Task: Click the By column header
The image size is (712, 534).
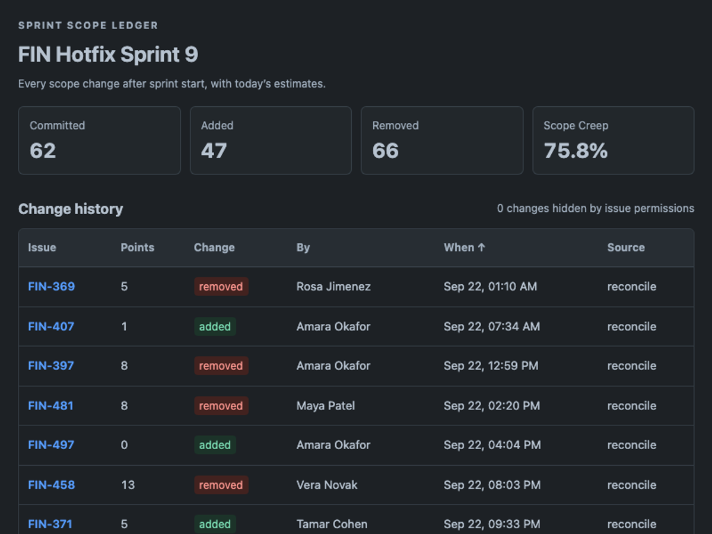Action: pos(303,247)
